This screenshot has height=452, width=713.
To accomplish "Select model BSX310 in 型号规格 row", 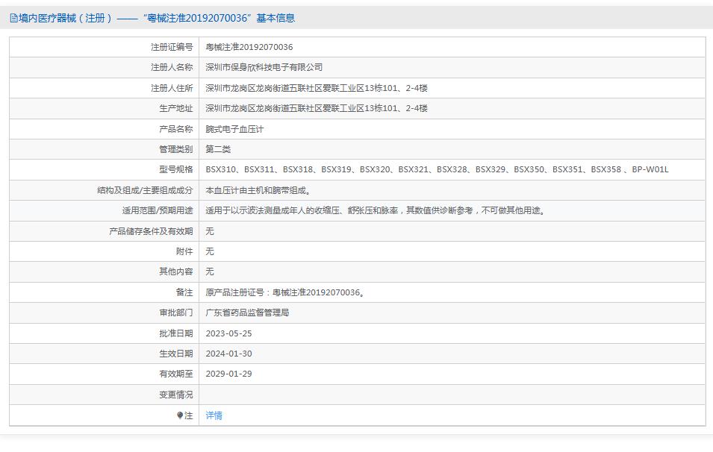I will [x=222, y=169].
